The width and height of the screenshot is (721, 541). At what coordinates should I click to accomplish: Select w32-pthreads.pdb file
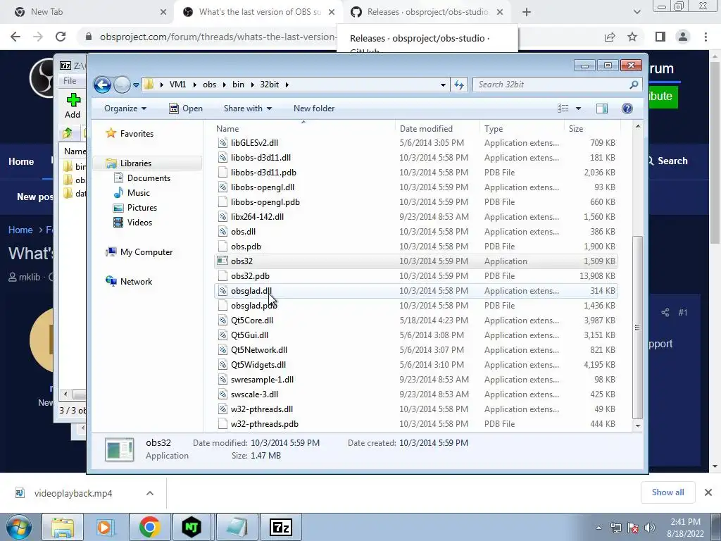tap(265, 424)
